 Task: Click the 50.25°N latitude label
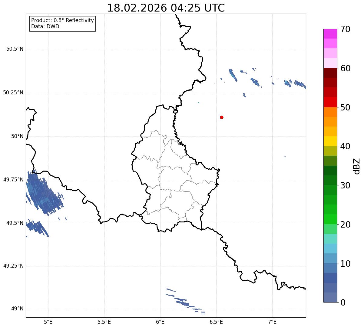click(13, 93)
